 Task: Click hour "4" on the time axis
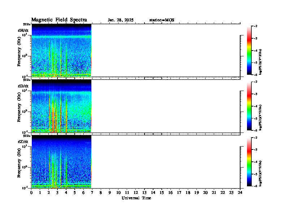(66, 193)
